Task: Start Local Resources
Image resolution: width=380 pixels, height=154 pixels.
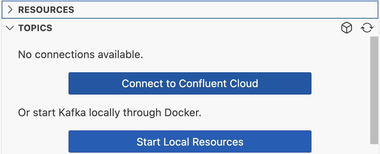Action: (x=190, y=142)
